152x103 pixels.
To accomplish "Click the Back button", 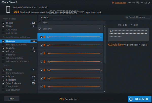I will pos(12,99).
